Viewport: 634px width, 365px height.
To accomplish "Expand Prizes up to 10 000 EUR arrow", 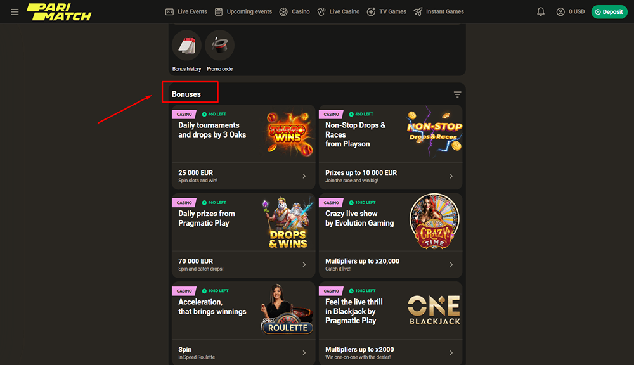I will point(451,176).
